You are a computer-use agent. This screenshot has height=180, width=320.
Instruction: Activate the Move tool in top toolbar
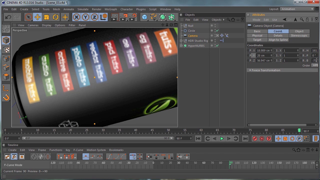(37, 17)
